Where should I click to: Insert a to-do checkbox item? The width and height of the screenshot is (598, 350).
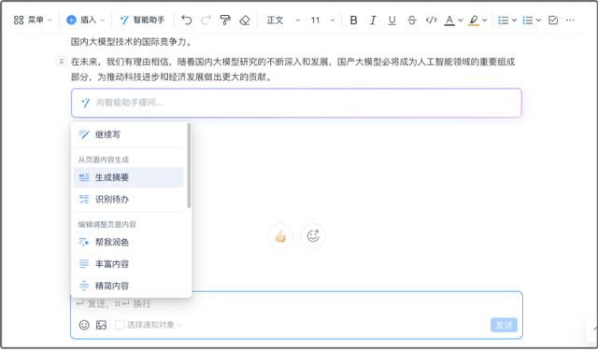tap(553, 20)
